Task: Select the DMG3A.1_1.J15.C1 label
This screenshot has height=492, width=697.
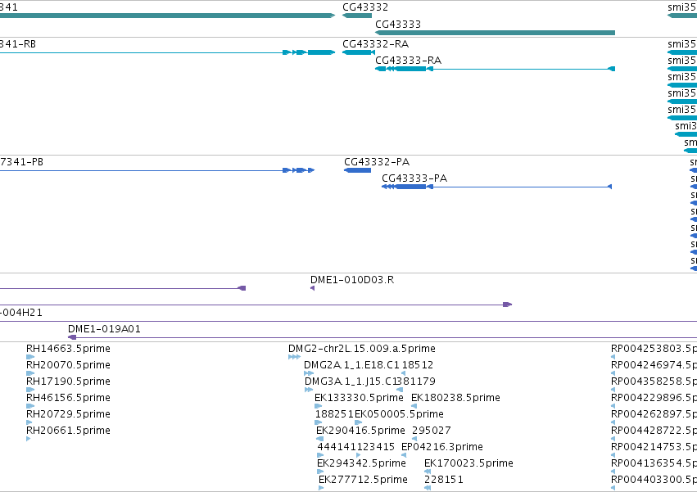Action: [x=350, y=381]
